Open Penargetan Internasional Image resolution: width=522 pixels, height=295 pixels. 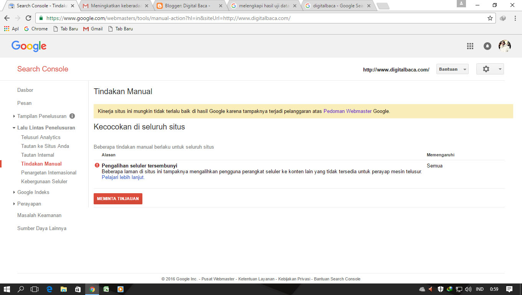pos(49,172)
